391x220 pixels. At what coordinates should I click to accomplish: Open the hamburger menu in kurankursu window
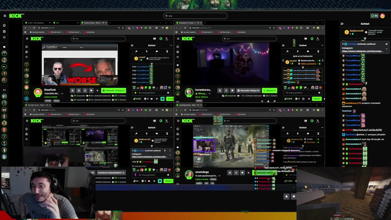coord(178,38)
